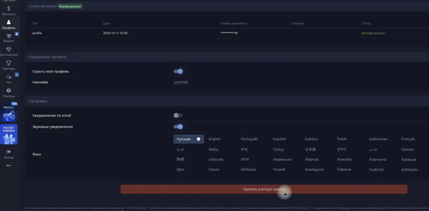Open Achievements diamond icon
This screenshot has width=429, height=211.
(9, 49)
